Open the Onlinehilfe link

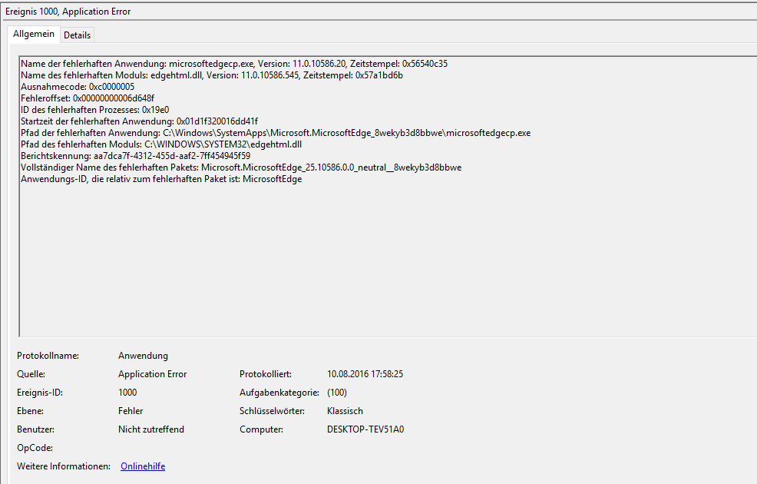143,466
